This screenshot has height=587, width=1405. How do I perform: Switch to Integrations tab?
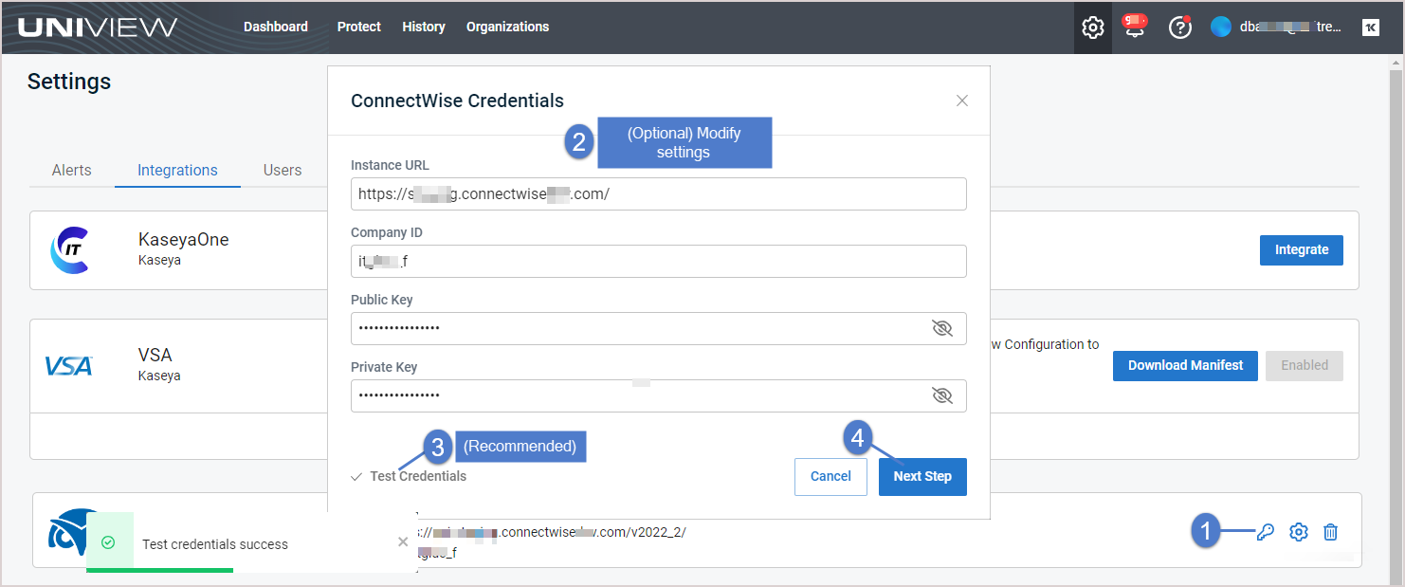tap(177, 171)
